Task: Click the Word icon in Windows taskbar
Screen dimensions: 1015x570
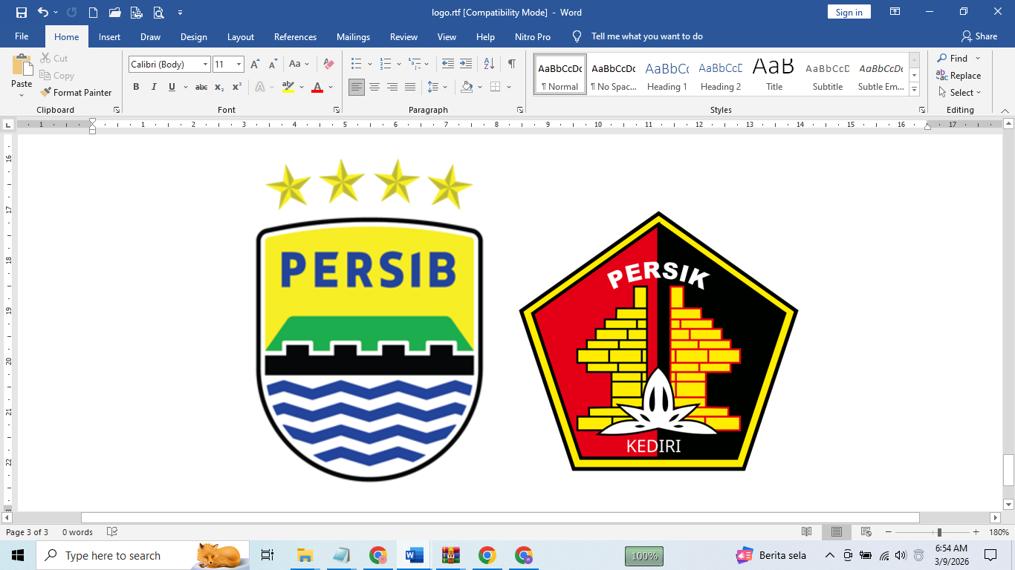Action: [x=415, y=555]
